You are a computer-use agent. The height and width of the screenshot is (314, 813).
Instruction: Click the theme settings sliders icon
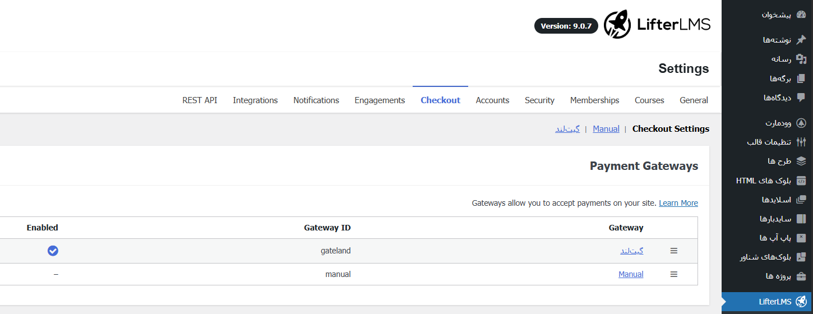[801, 142]
